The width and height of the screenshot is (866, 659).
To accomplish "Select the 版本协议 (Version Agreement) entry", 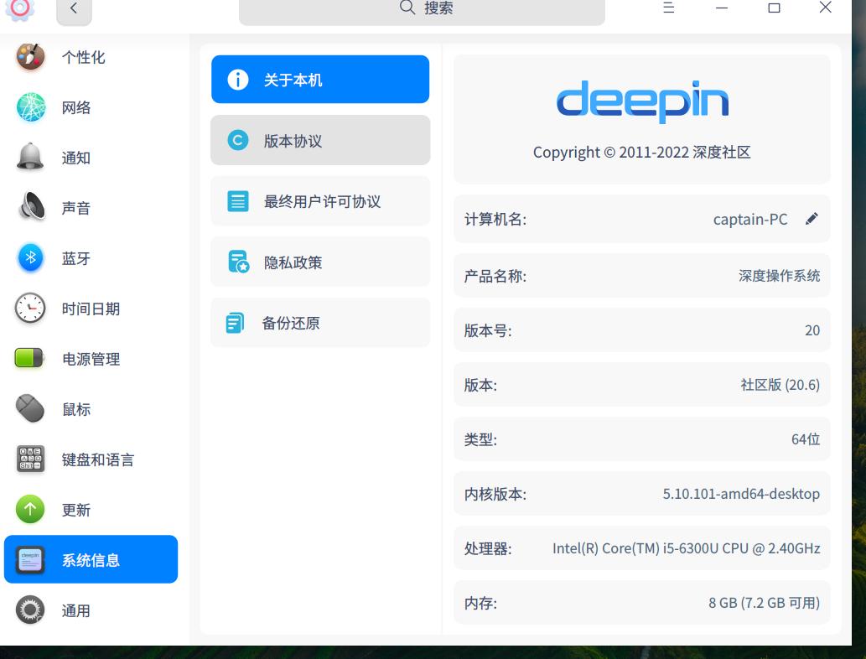I will coord(319,140).
